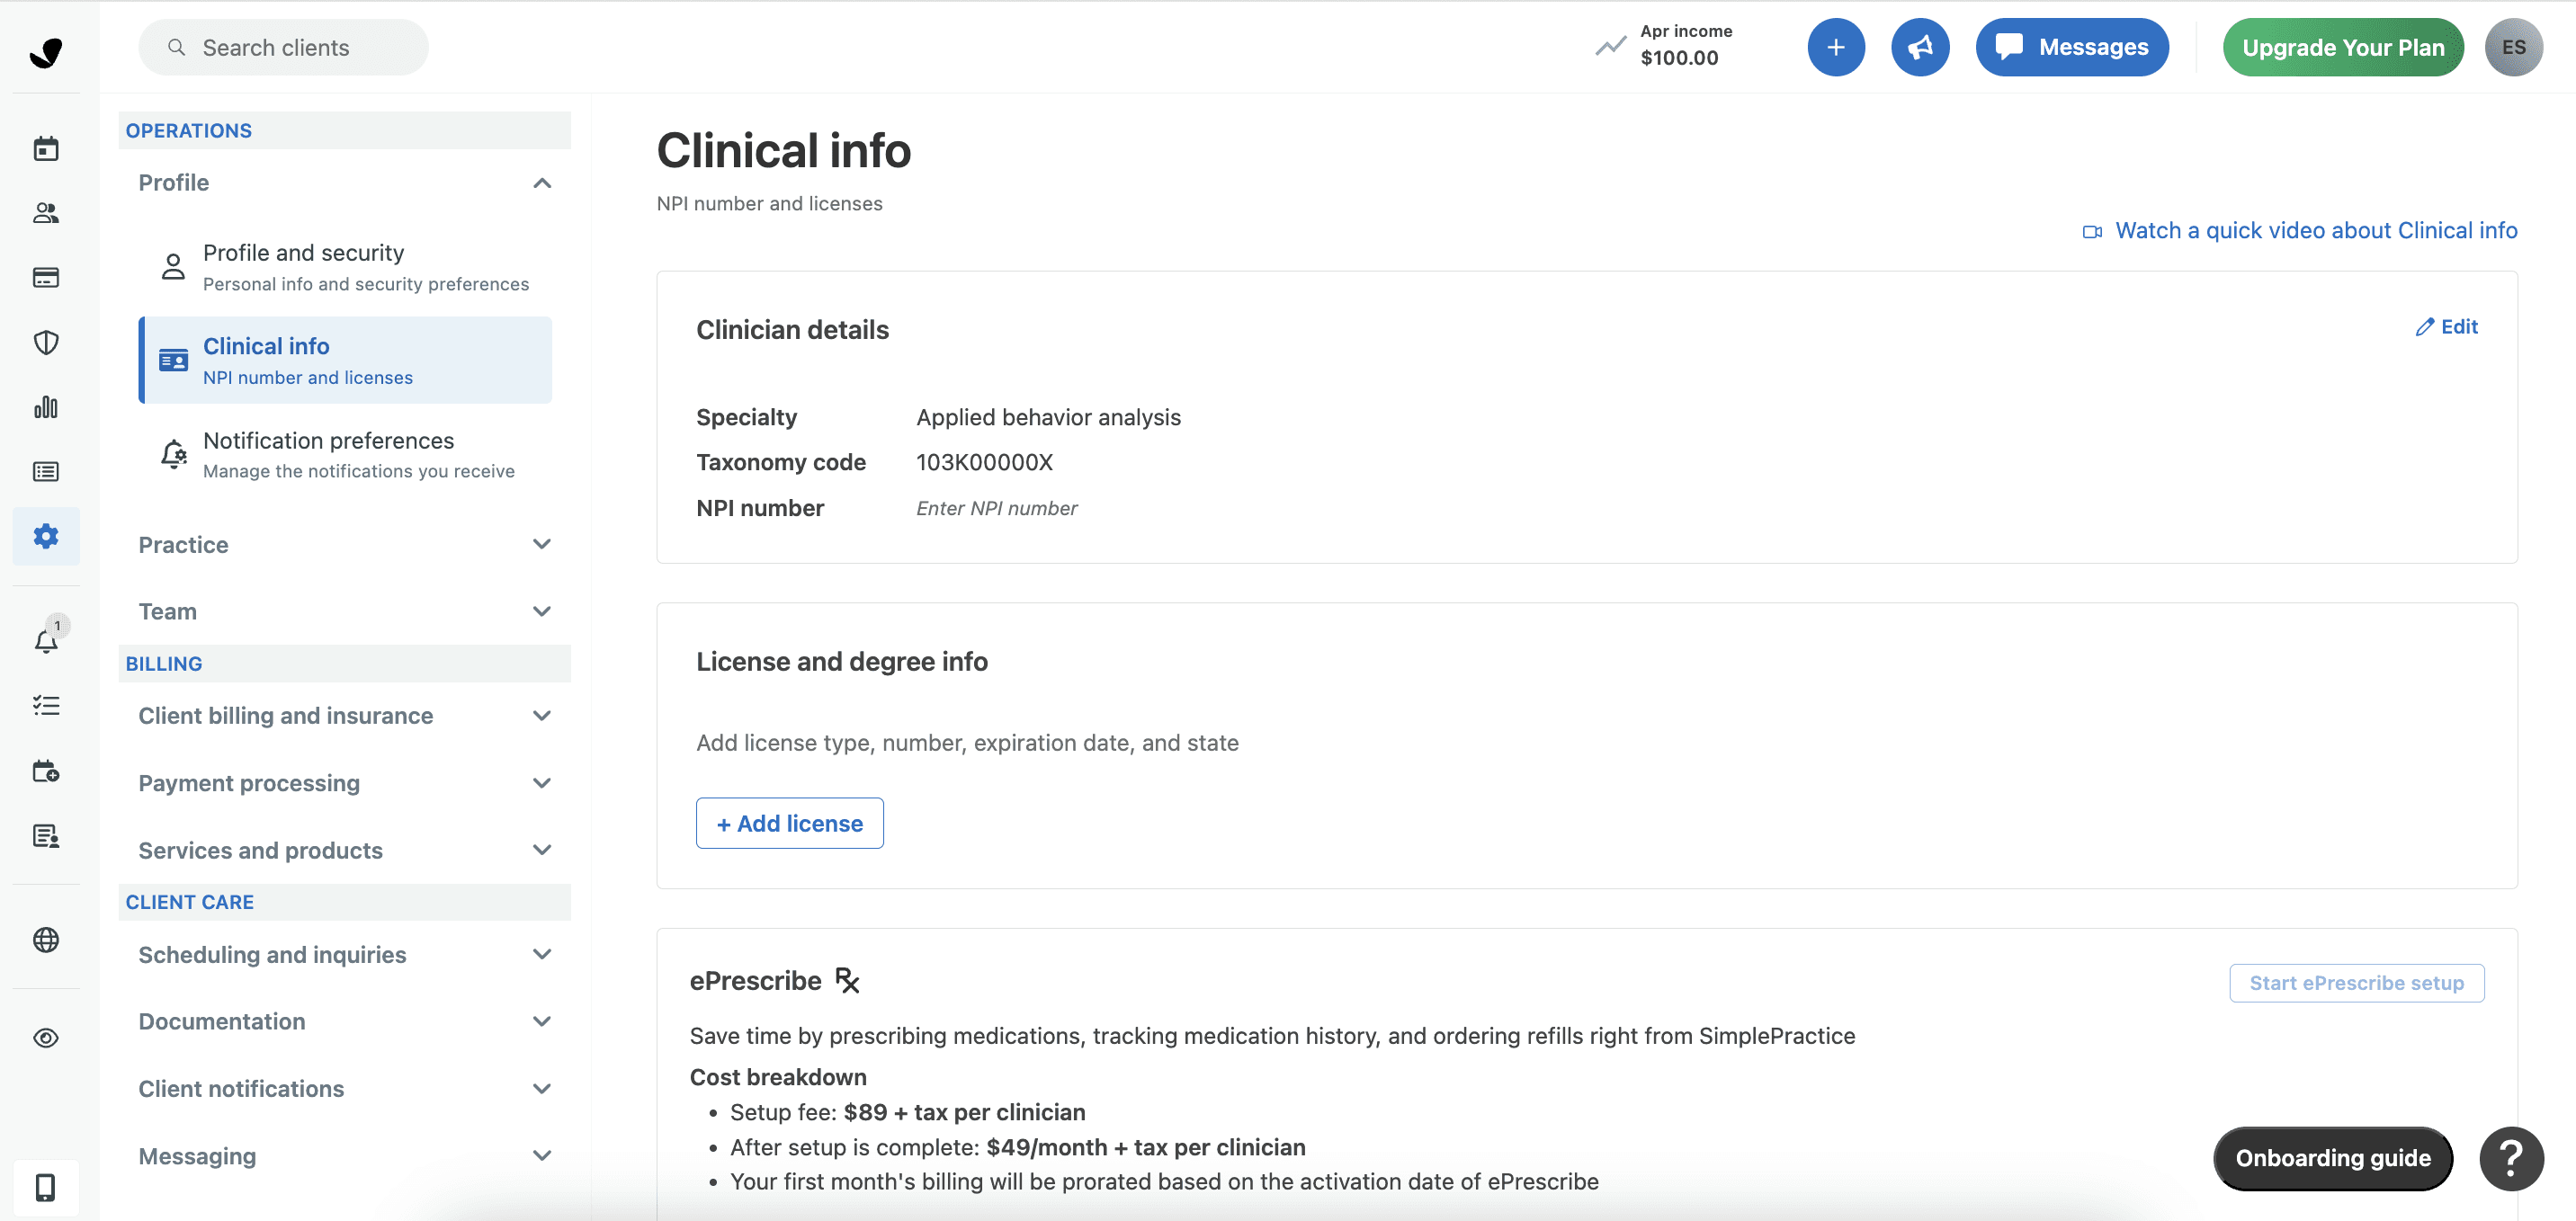
Task: Select the Clinical info menu item
Action: pos(345,360)
